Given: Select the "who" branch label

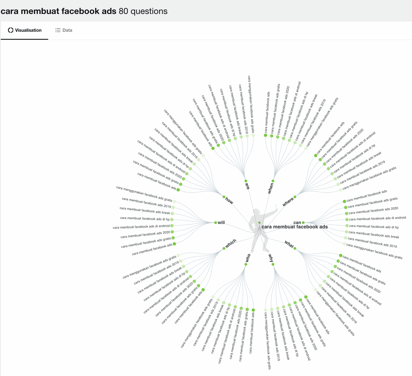Looking at the screenshot, I should (248, 258).
